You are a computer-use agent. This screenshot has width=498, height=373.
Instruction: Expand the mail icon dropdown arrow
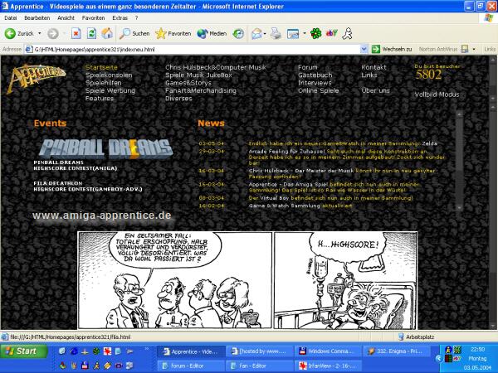[265, 34]
